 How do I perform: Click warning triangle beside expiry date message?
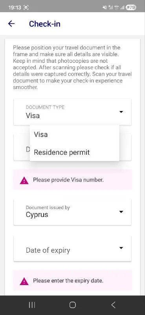tap(24, 281)
